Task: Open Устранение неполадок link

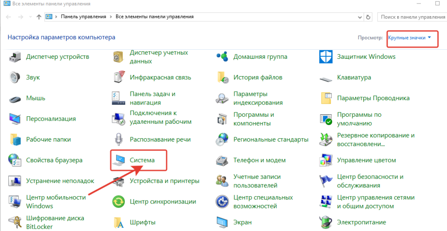Action: [60, 181]
